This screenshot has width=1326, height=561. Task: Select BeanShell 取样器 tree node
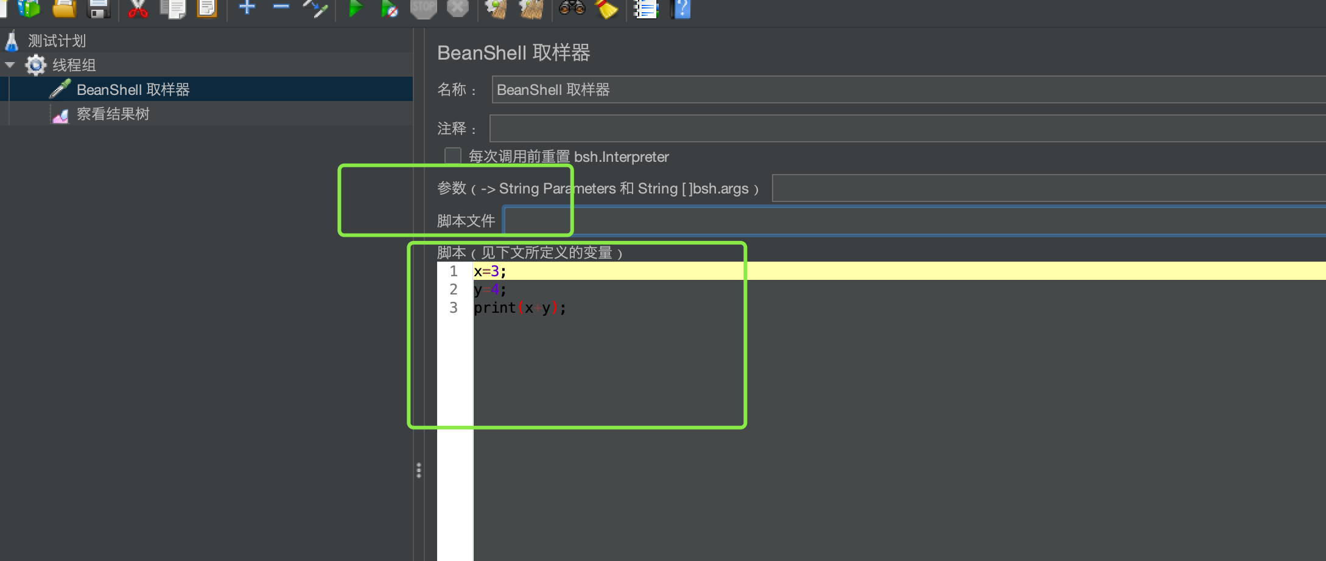click(133, 89)
